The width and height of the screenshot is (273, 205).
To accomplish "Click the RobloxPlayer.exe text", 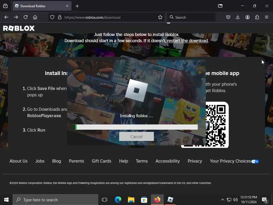I will click(44, 116).
